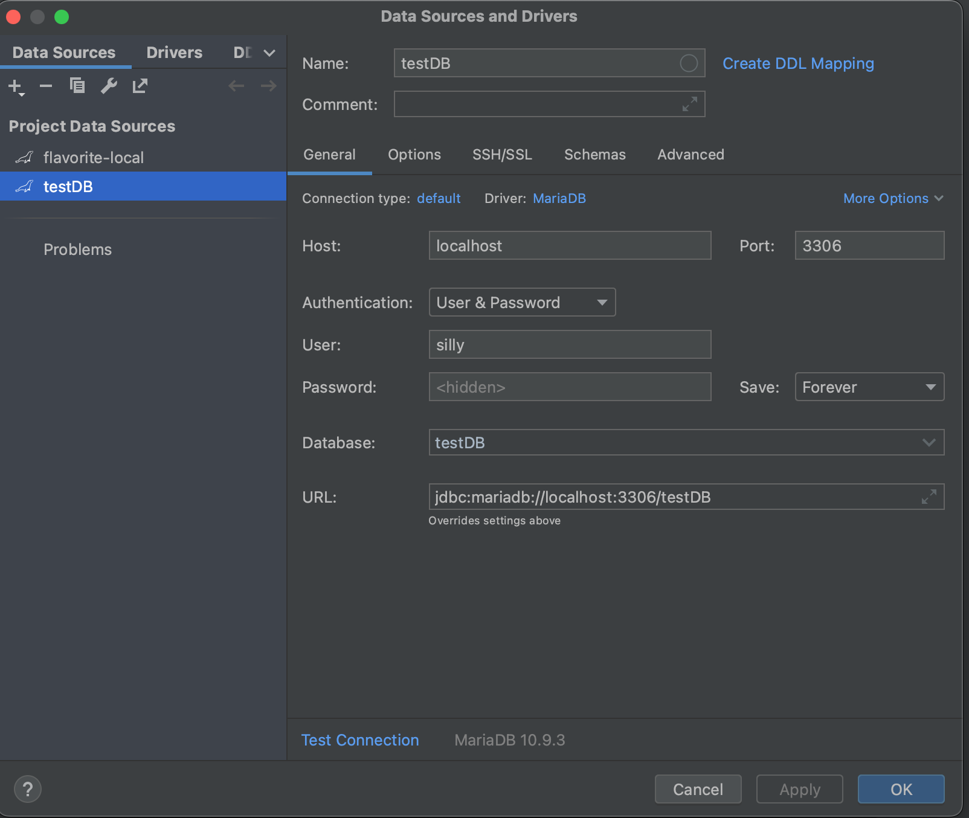Switch to the Drivers tab
969x818 pixels.
click(x=175, y=53)
